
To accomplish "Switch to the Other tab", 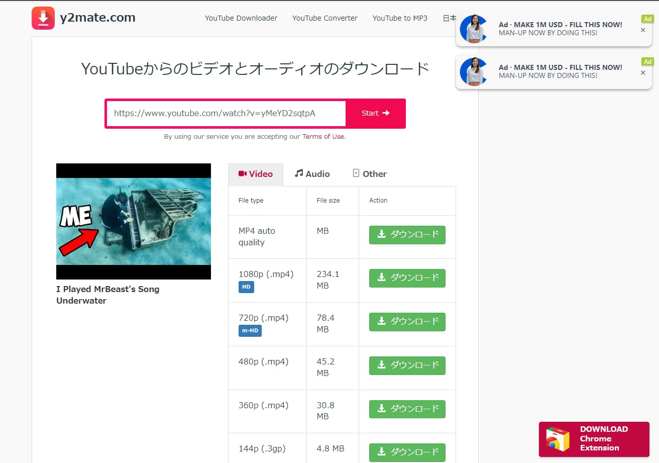I will (370, 174).
